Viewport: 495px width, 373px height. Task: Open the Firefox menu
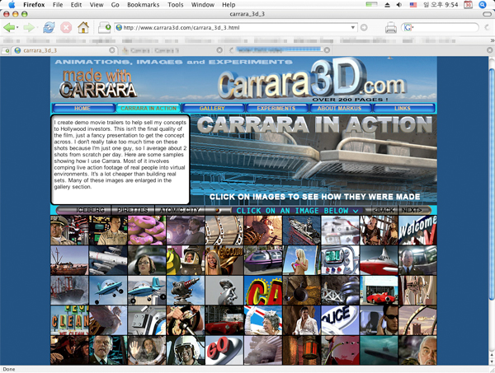(34, 5)
